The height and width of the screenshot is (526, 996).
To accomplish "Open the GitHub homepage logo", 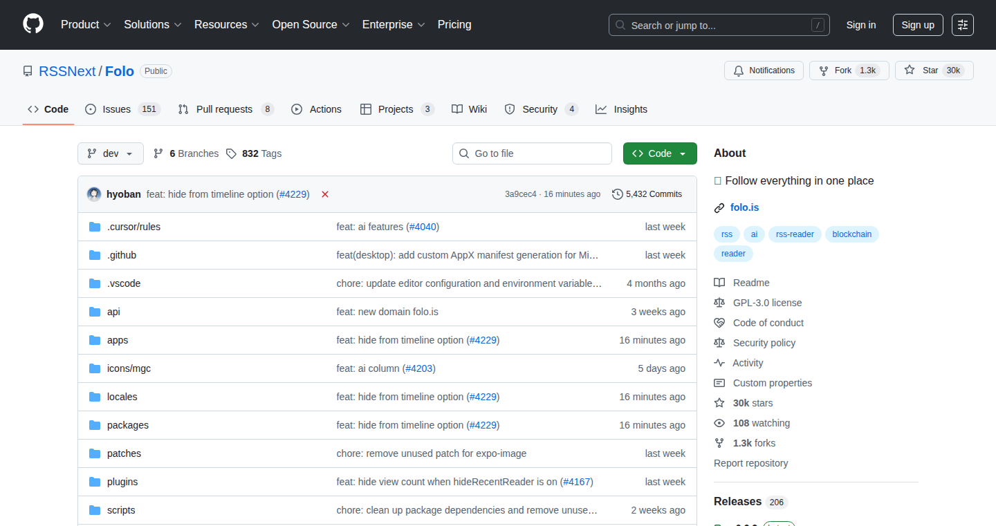I will 33,24.
